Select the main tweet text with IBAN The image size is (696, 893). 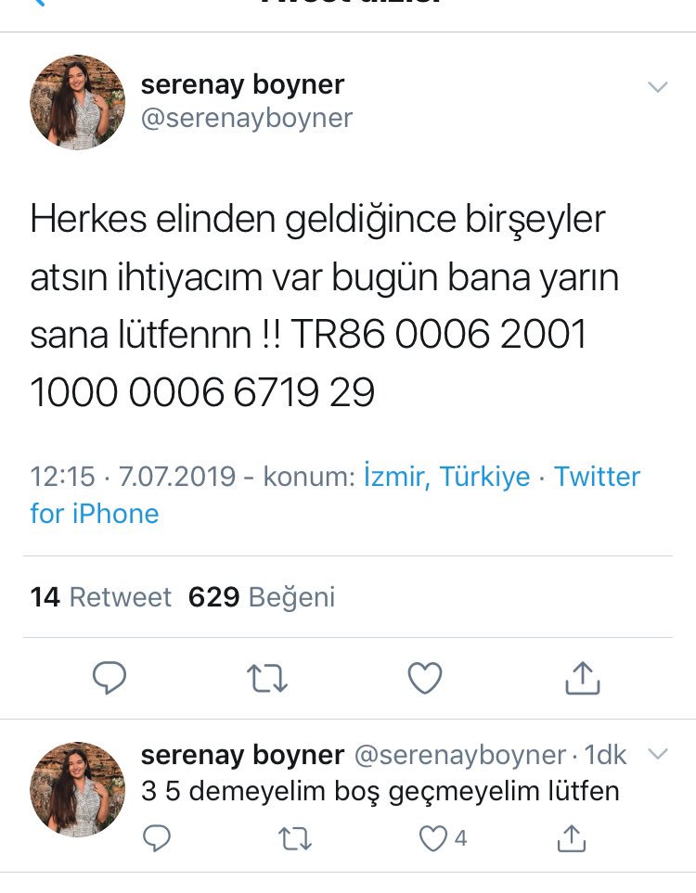[325, 306]
